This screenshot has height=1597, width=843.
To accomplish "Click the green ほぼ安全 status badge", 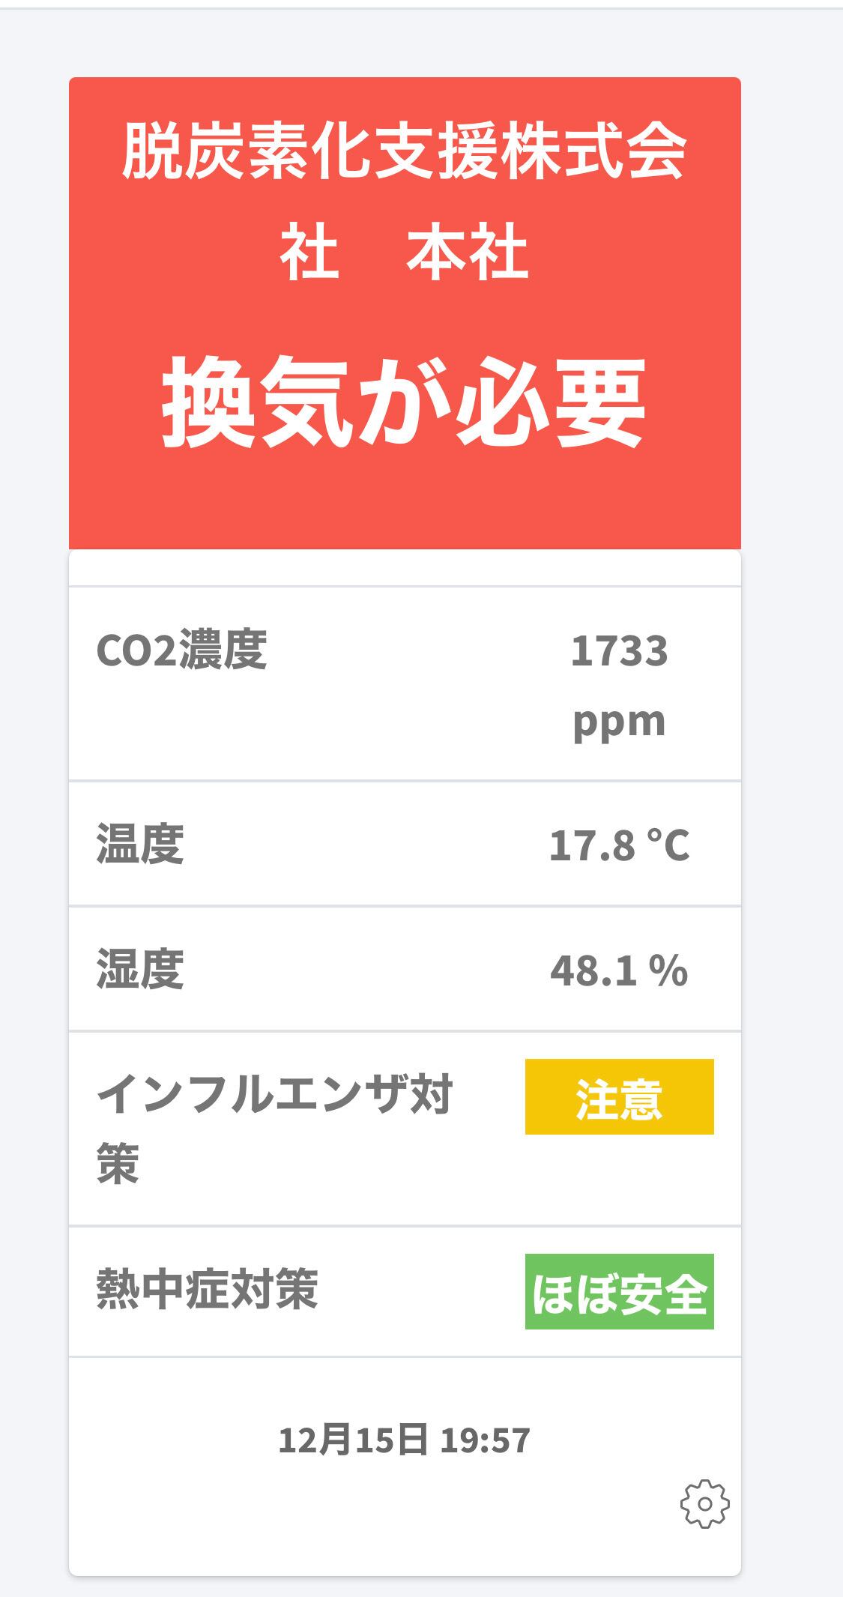I will click(x=619, y=1291).
